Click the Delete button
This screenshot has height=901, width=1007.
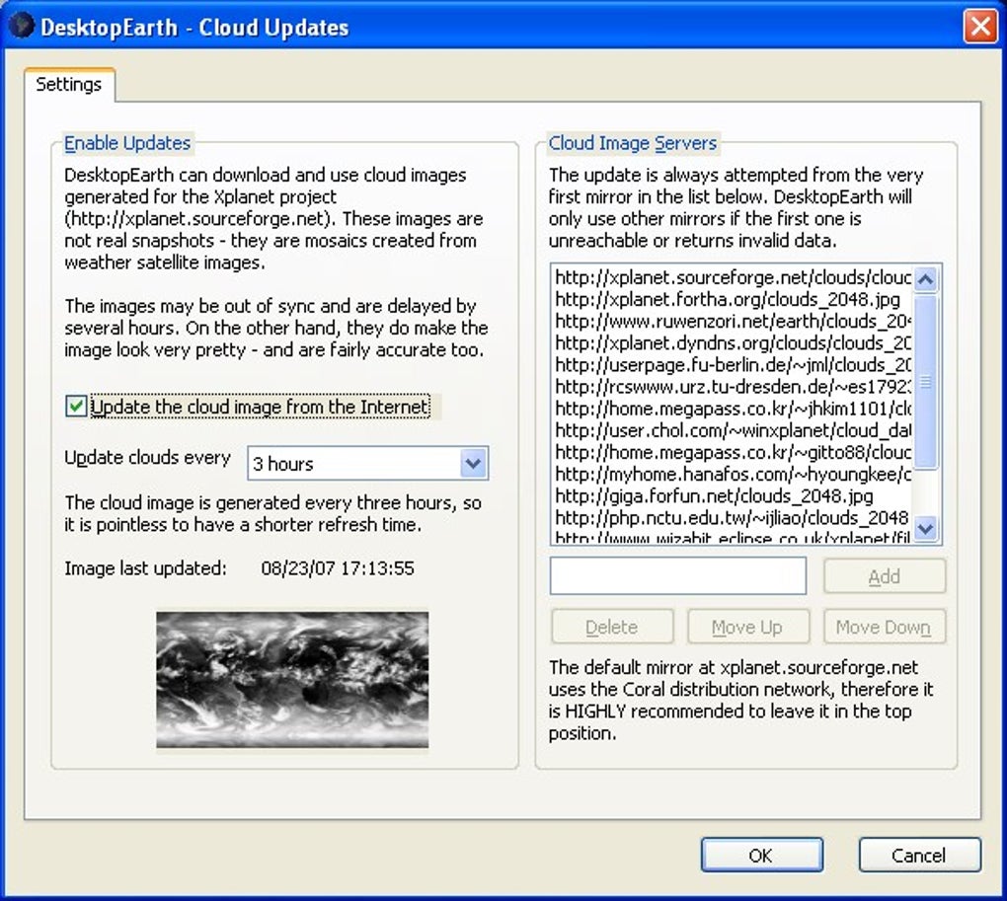pos(612,627)
